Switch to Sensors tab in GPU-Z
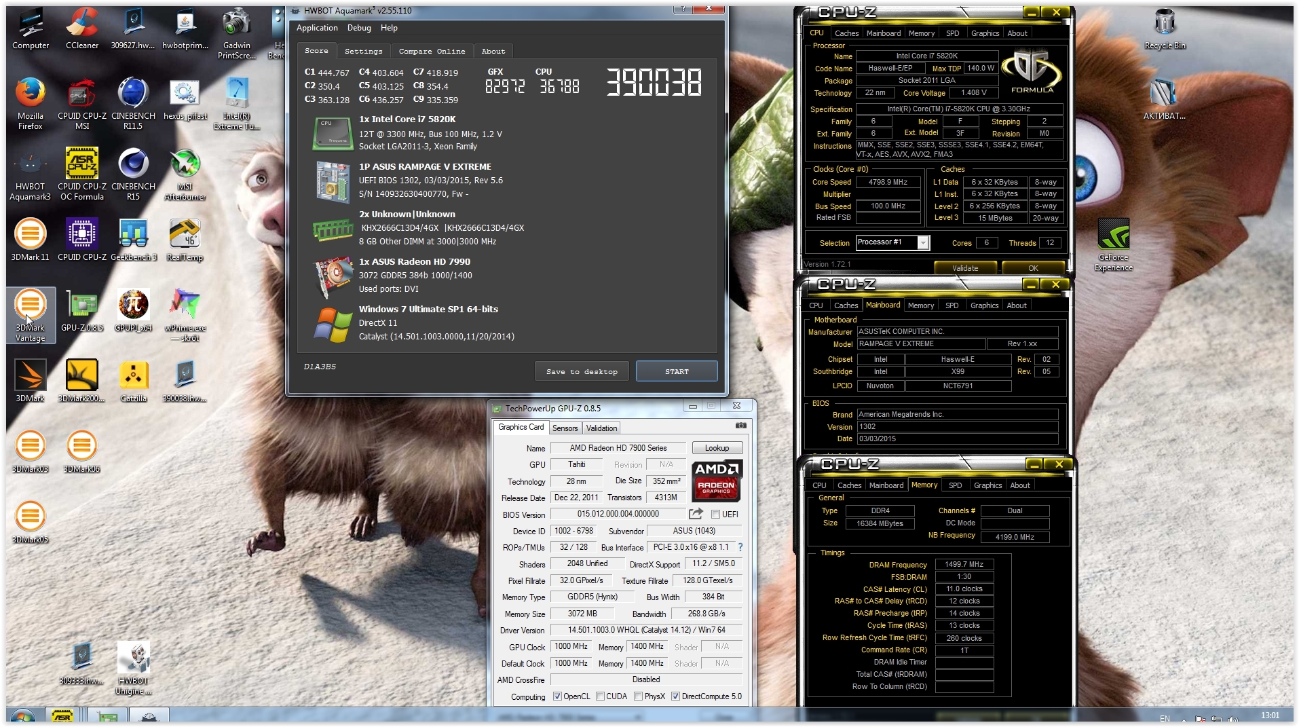Screen dimensions: 1299x727 point(565,428)
